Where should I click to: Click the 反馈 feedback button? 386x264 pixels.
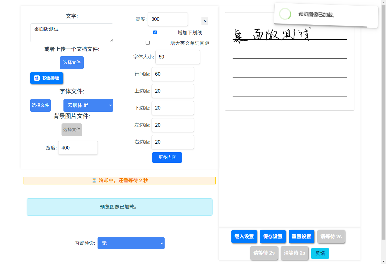[320, 253]
